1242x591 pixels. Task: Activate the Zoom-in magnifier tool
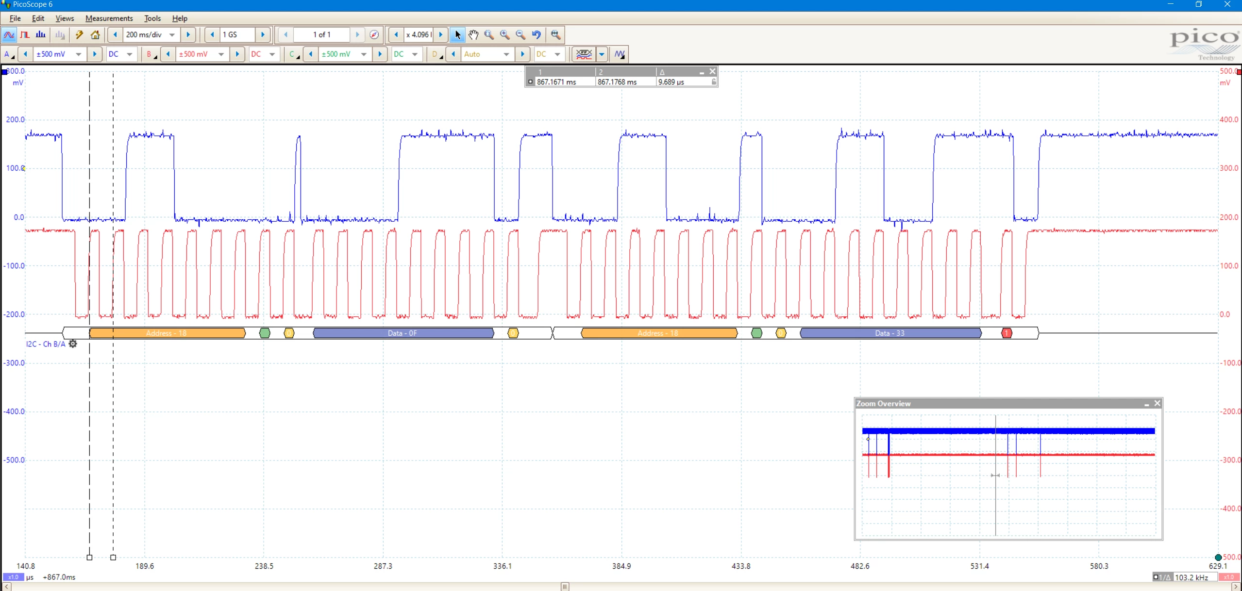tap(505, 35)
